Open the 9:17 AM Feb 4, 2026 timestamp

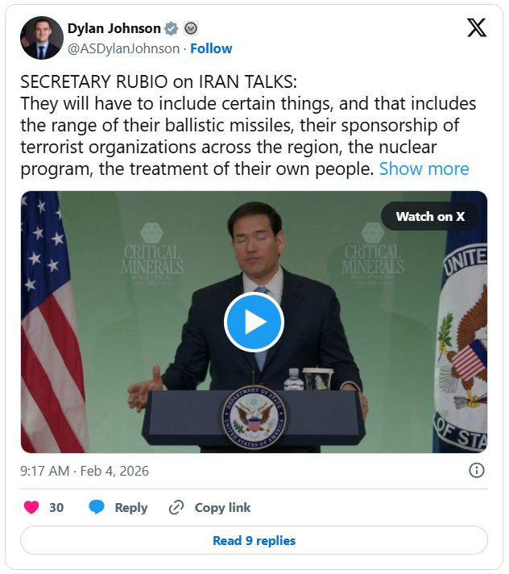(85, 471)
